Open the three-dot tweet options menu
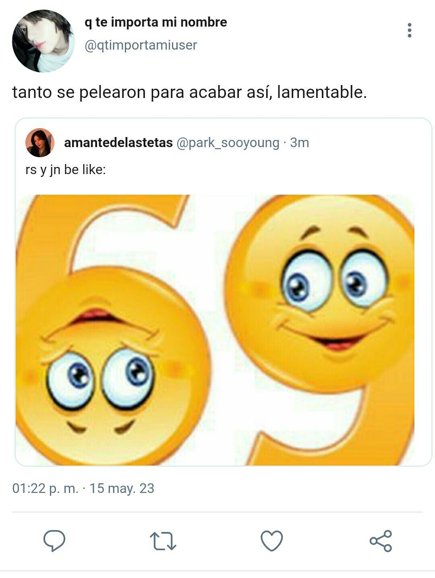Image resolution: width=435 pixels, height=578 pixels. pyautogui.click(x=409, y=31)
